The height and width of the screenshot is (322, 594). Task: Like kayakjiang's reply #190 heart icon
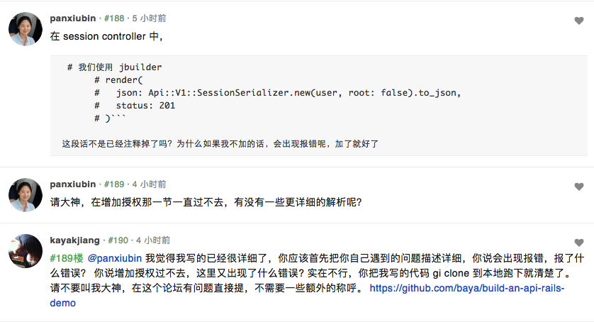pos(578,243)
